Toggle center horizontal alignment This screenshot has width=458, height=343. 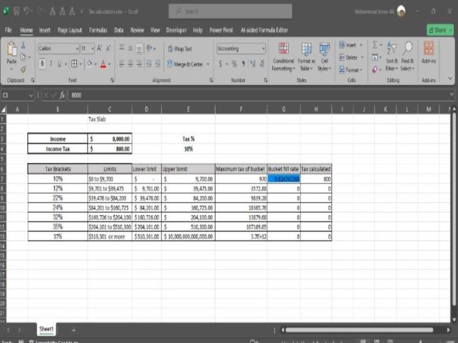tap(130, 64)
